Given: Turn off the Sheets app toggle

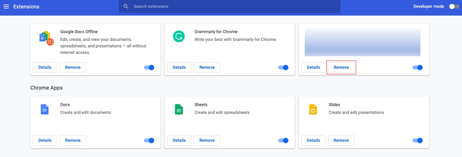Looking at the screenshot, I should pyautogui.click(x=283, y=140).
